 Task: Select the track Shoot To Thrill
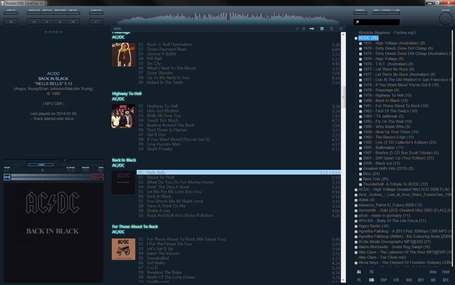pyautogui.click(x=239, y=177)
